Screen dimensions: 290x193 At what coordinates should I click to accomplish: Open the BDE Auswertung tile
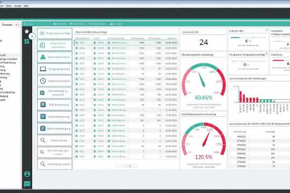click(x=55, y=105)
